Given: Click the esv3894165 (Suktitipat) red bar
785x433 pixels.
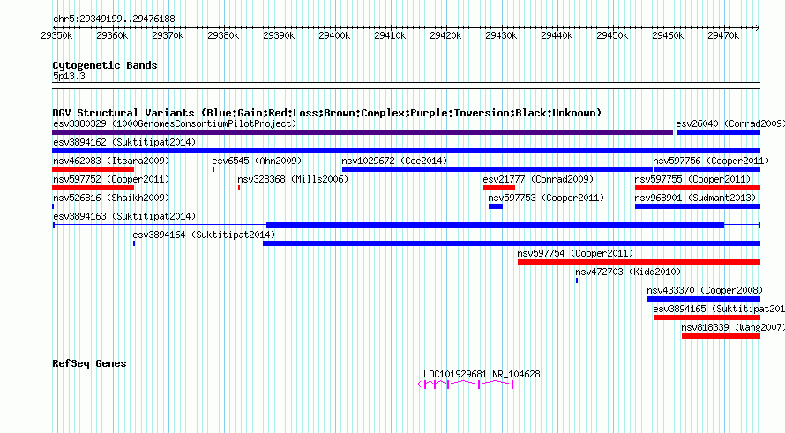Looking at the screenshot, I should [706, 317].
